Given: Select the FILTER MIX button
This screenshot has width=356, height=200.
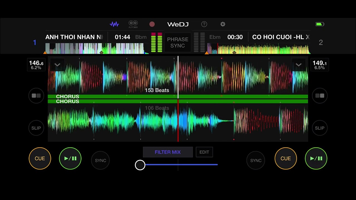Looking at the screenshot, I should (x=168, y=152).
